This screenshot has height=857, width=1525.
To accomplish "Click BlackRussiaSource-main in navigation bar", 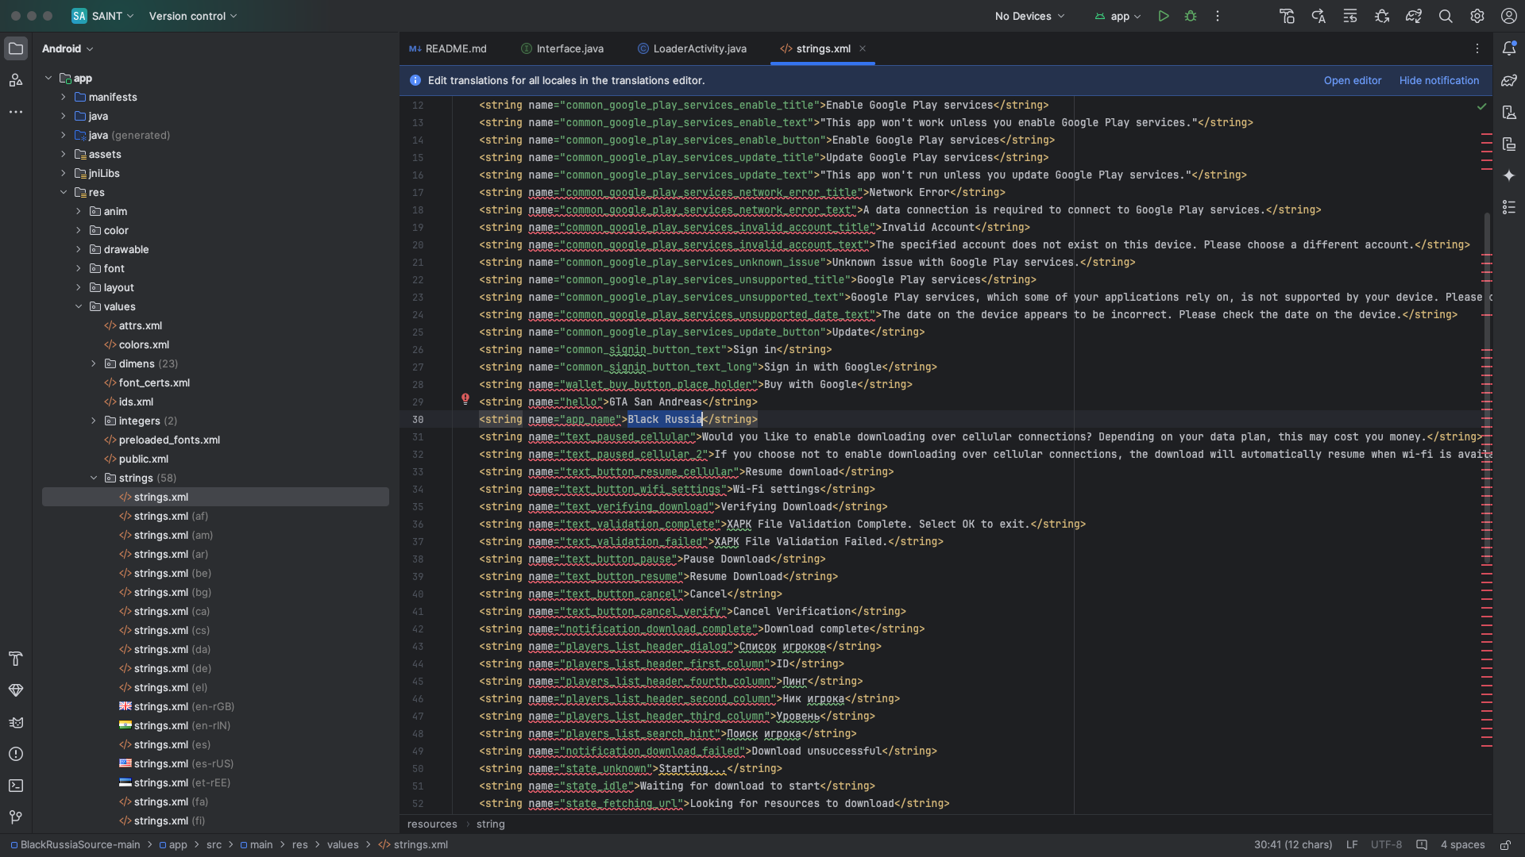I will tap(75, 845).
